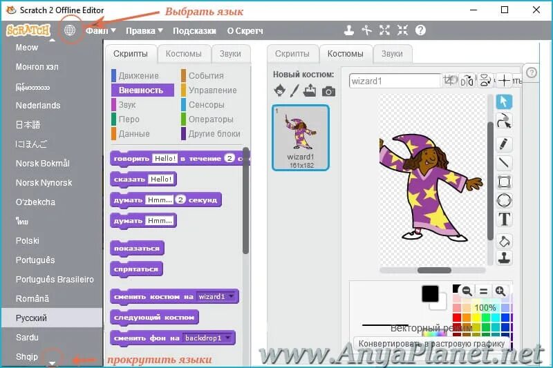The height and width of the screenshot is (368, 553).
Task: Choose the Shrink sprite tool
Action: (402, 30)
